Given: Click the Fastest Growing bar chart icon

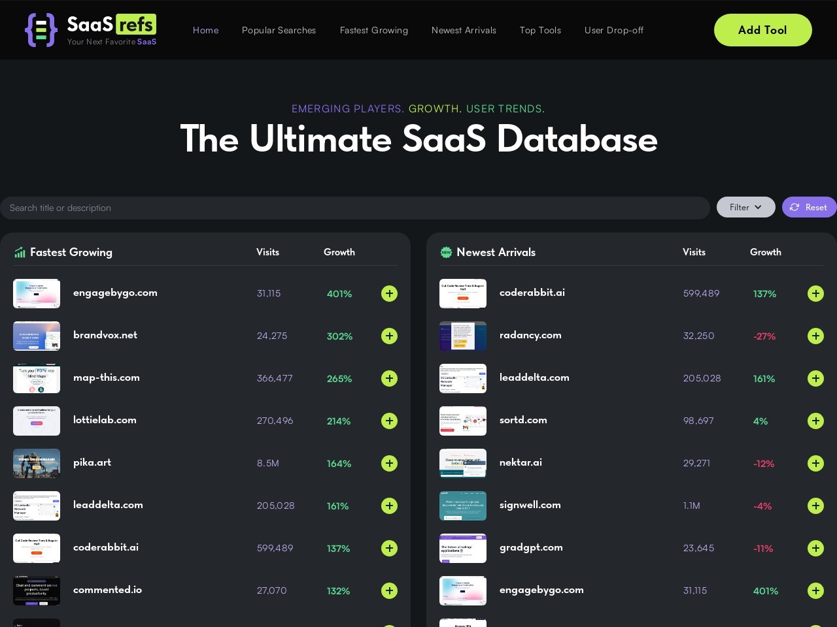Looking at the screenshot, I should pyautogui.click(x=20, y=252).
